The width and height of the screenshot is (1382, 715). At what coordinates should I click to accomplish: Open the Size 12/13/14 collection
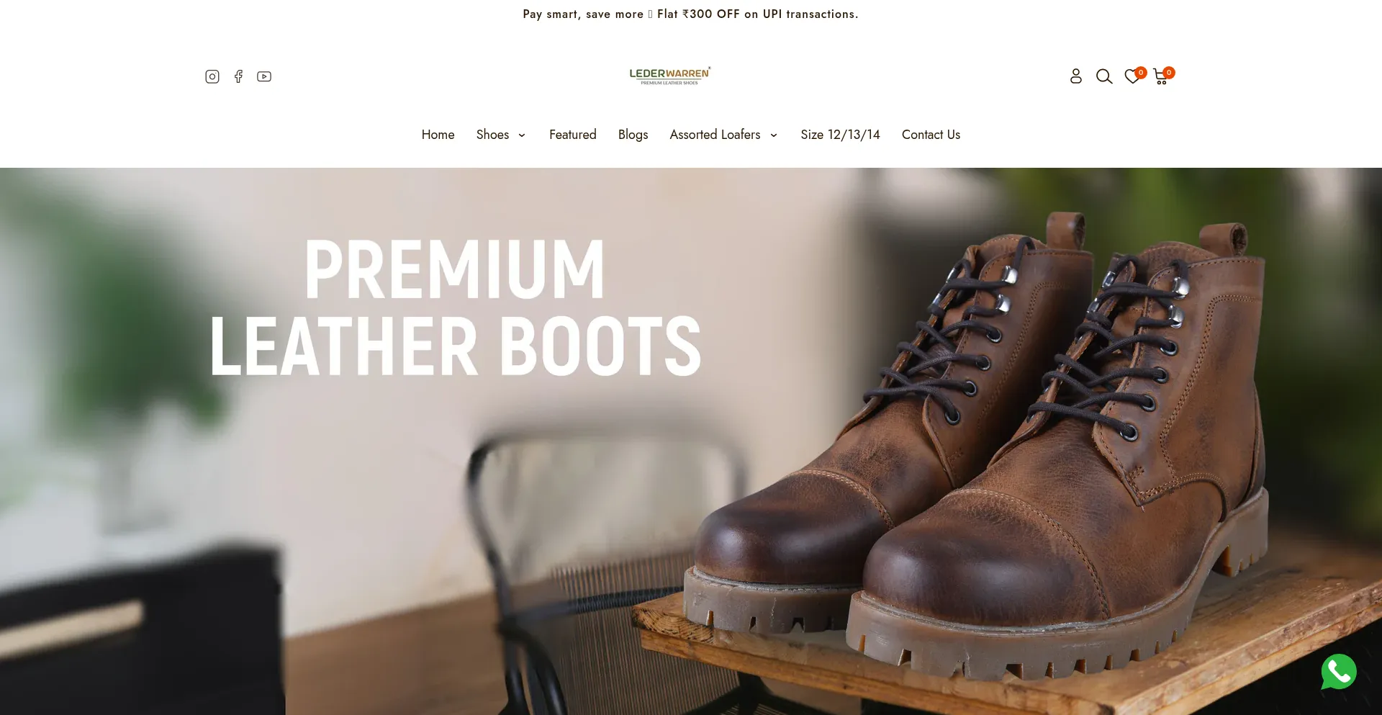click(840, 135)
